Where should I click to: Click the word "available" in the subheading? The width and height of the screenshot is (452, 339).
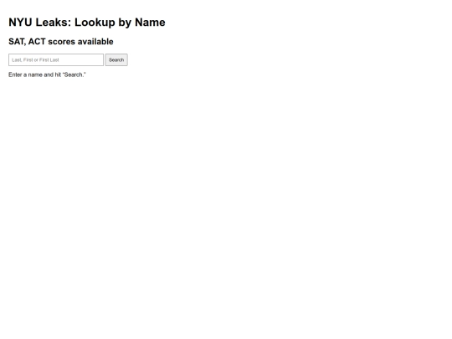[95, 42]
